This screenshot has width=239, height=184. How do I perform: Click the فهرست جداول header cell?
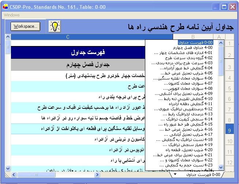(x=78, y=53)
